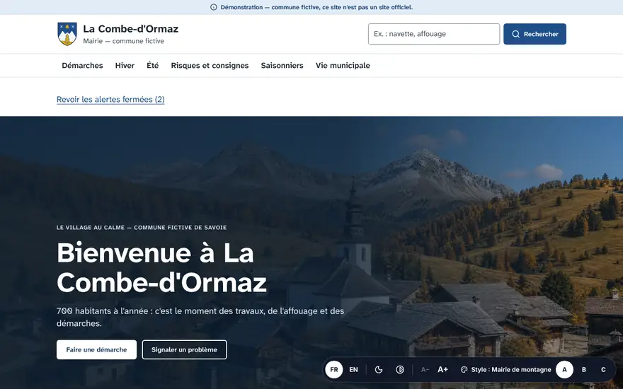This screenshot has width=623, height=389.
Task: Open "Revoir les alertes fermées (2)" link
Action: (110, 99)
